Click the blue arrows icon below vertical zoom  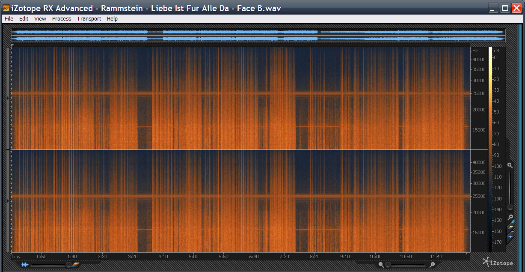click(x=510, y=236)
